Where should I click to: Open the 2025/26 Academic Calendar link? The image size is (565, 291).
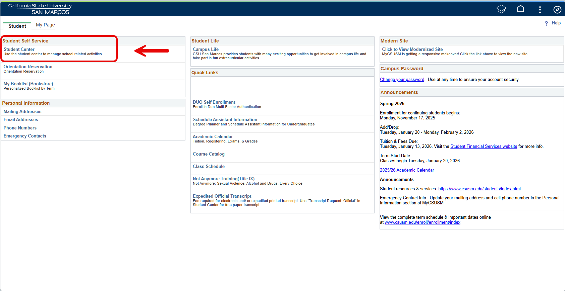tap(407, 170)
